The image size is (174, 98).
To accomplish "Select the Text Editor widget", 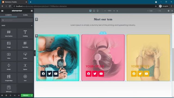I will [25, 45].
